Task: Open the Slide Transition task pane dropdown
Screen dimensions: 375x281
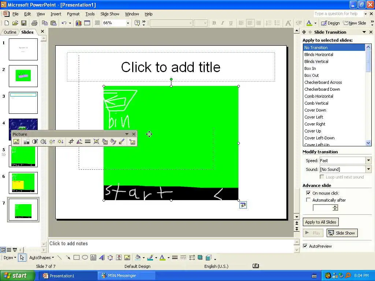Action: coord(364,32)
